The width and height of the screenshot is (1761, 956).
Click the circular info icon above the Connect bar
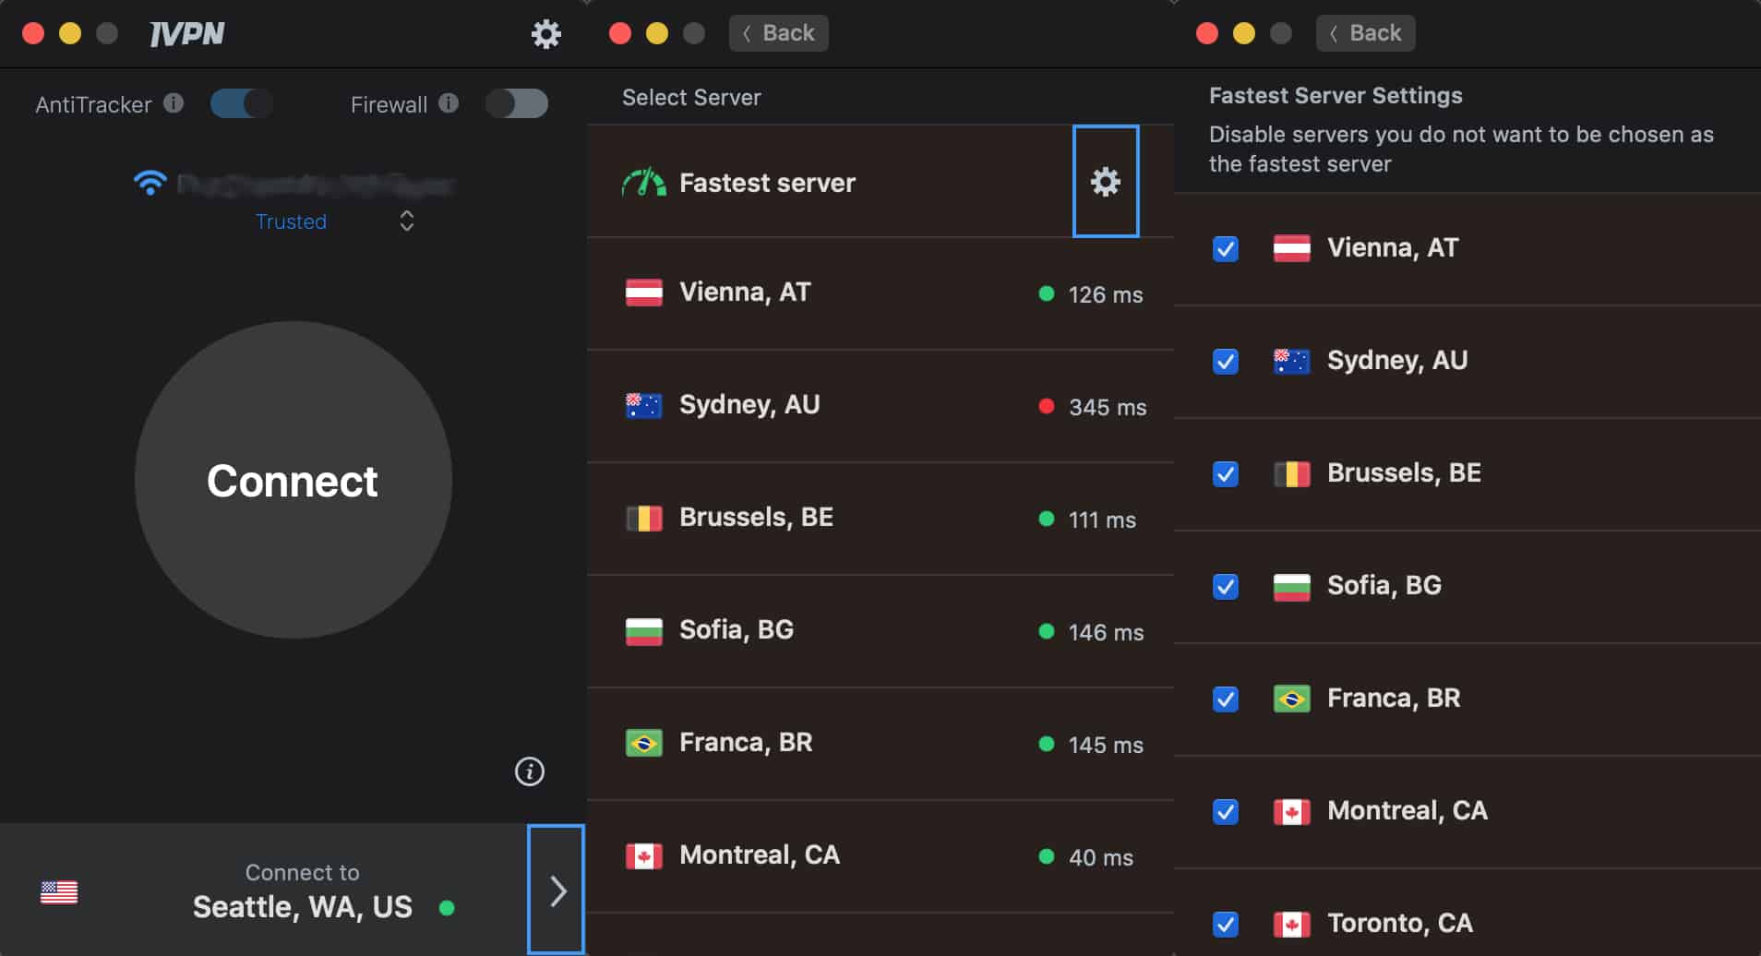(530, 771)
